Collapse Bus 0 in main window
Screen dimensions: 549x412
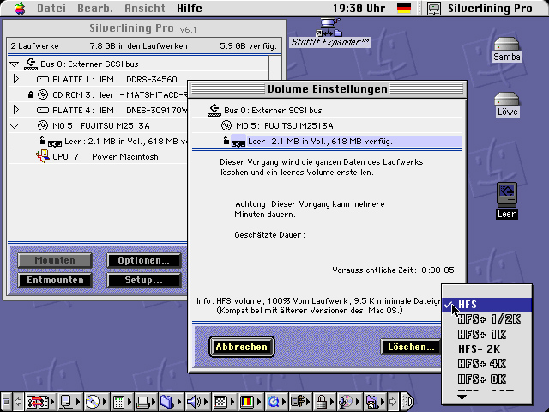coord(15,64)
